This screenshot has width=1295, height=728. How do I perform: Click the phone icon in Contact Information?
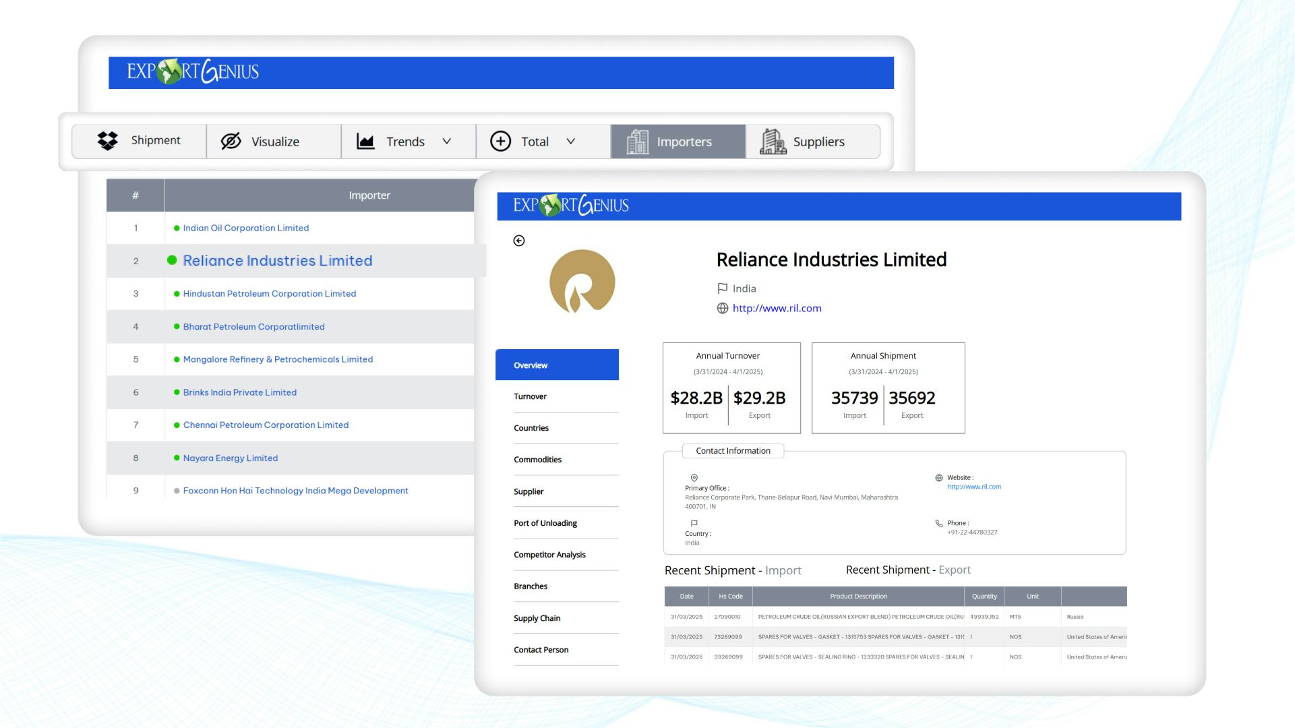click(x=938, y=523)
